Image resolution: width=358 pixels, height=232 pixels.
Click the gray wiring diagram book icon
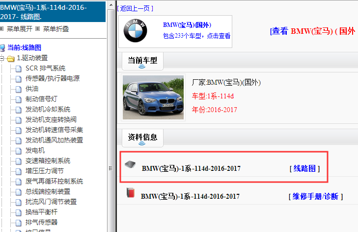tap(130, 164)
